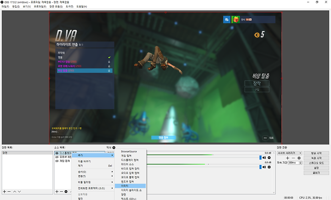Open the mixer settings gear next to 믹서
This screenshot has width=331, height=200.
click(x=114, y=147)
